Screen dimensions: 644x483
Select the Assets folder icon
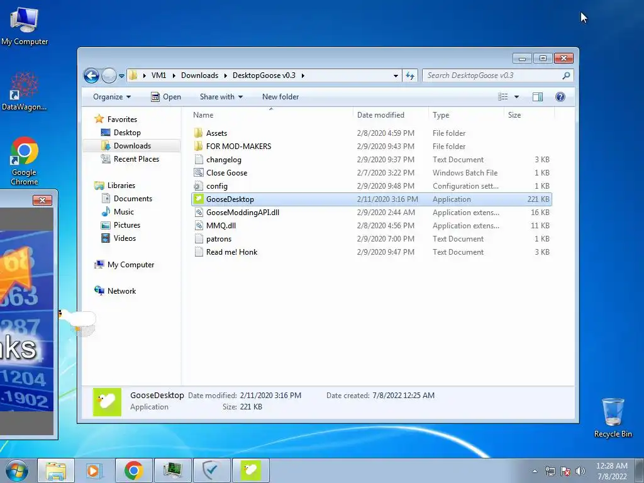point(199,133)
